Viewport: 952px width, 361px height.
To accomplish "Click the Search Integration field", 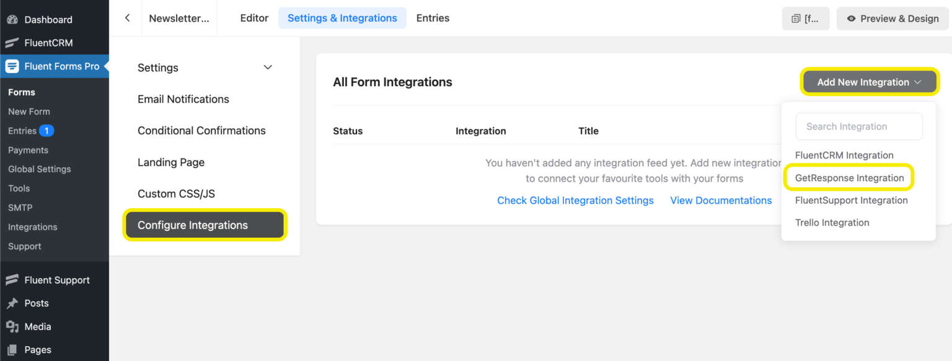I will point(859,126).
